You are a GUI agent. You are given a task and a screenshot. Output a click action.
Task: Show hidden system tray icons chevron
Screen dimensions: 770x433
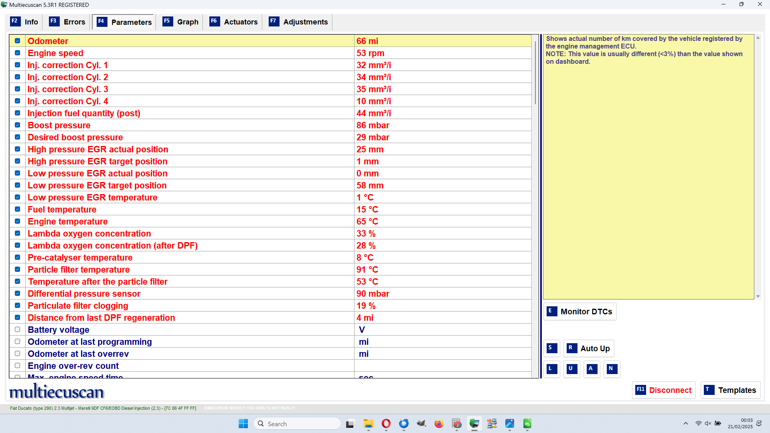coord(686,424)
